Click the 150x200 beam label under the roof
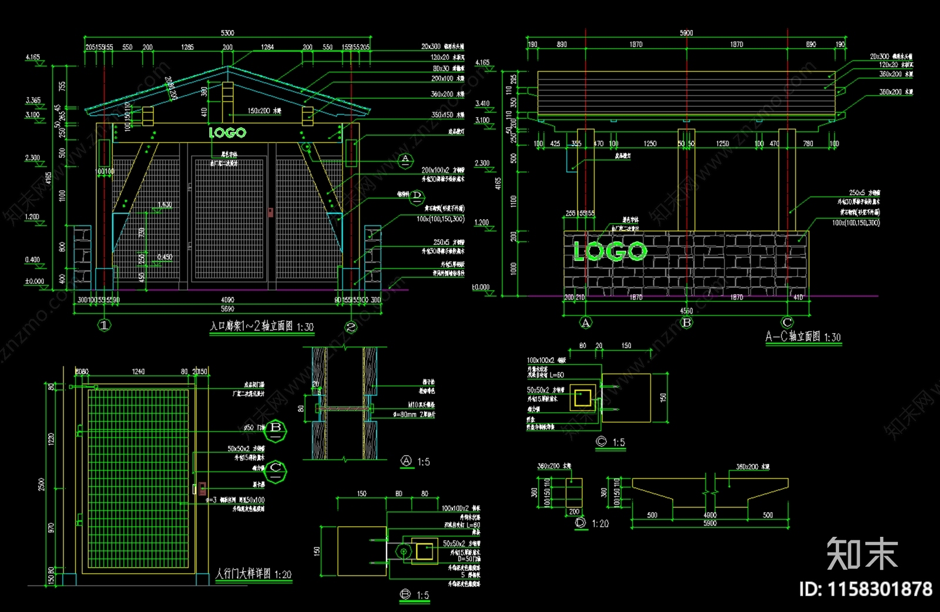Image resolution: width=940 pixels, height=612 pixels. pos(264,110)
